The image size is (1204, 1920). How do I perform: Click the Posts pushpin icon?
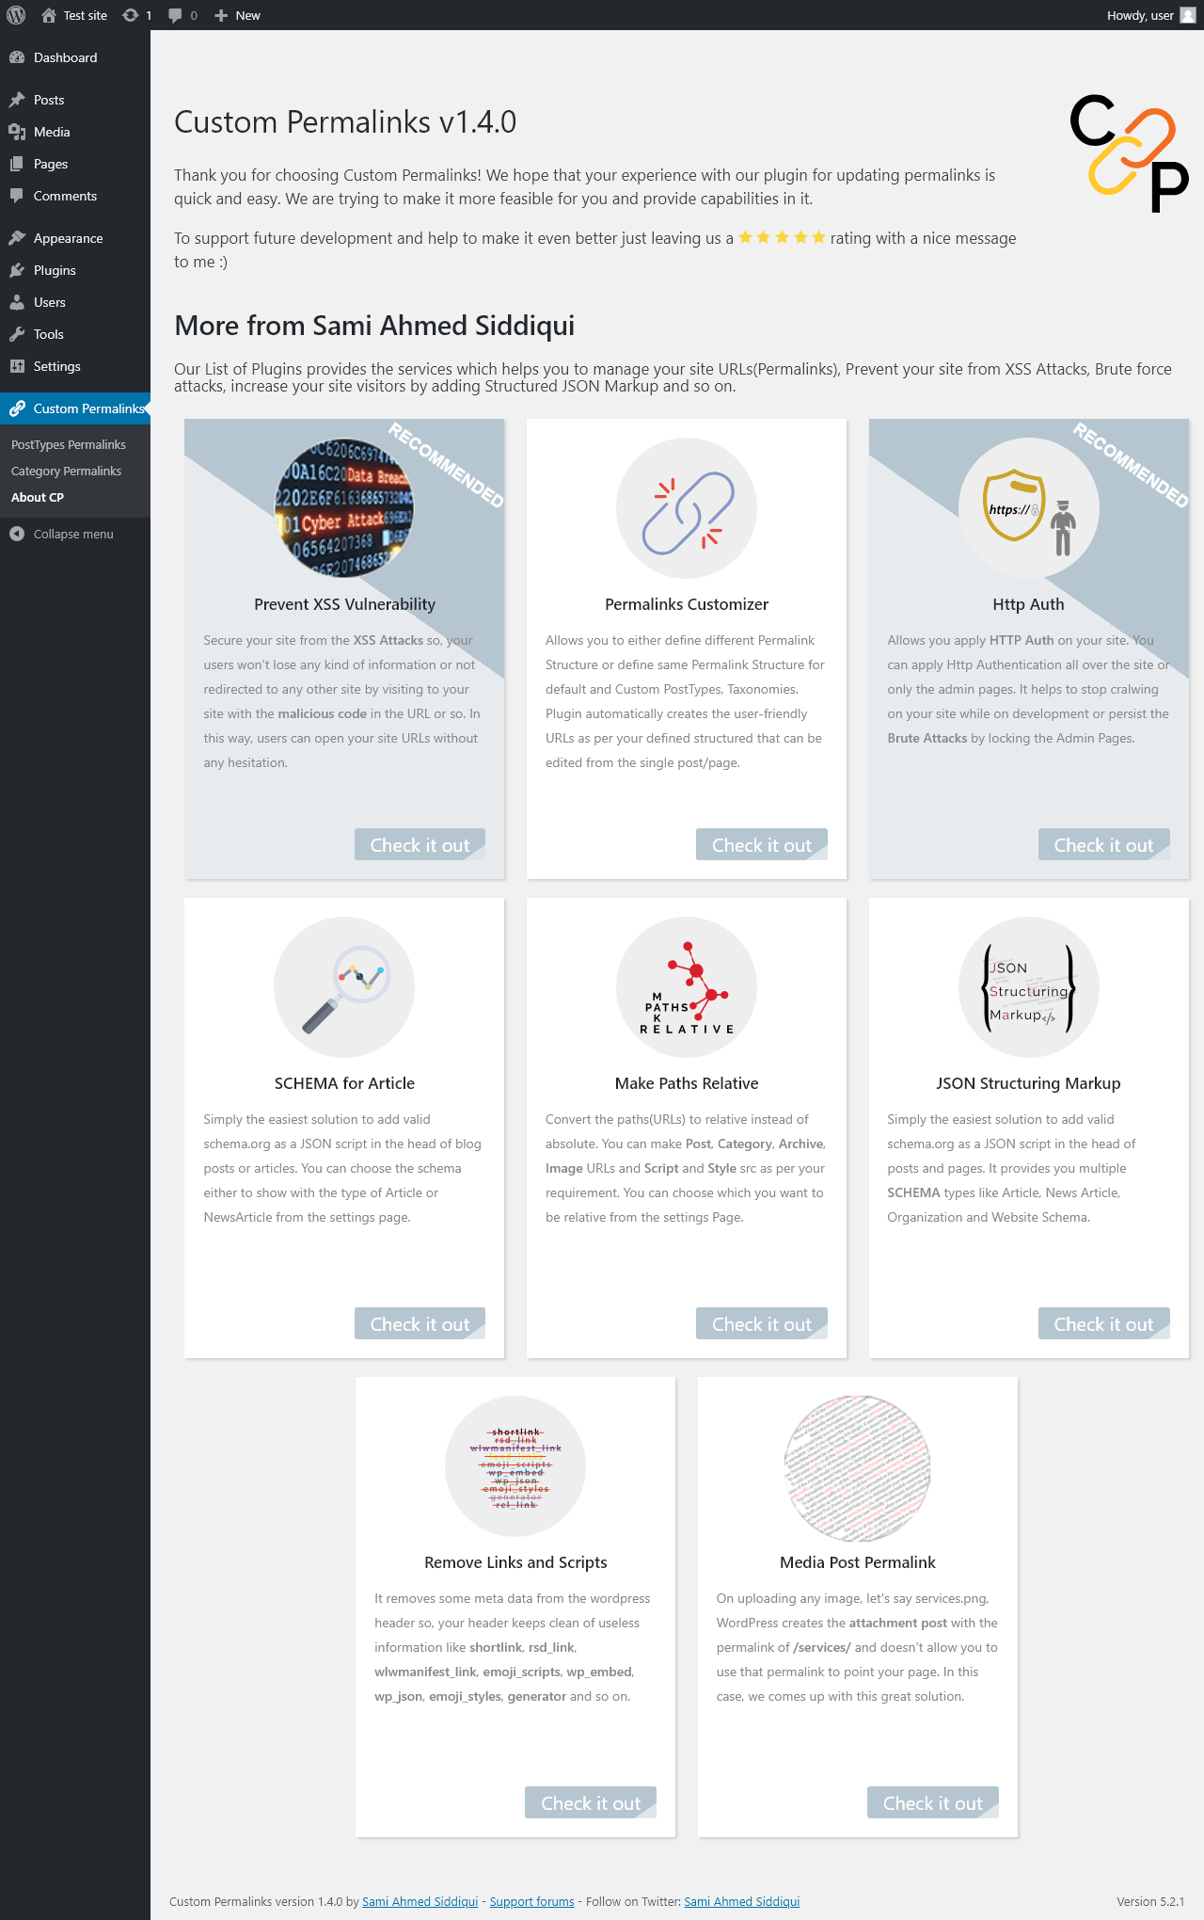coord(17,100)
